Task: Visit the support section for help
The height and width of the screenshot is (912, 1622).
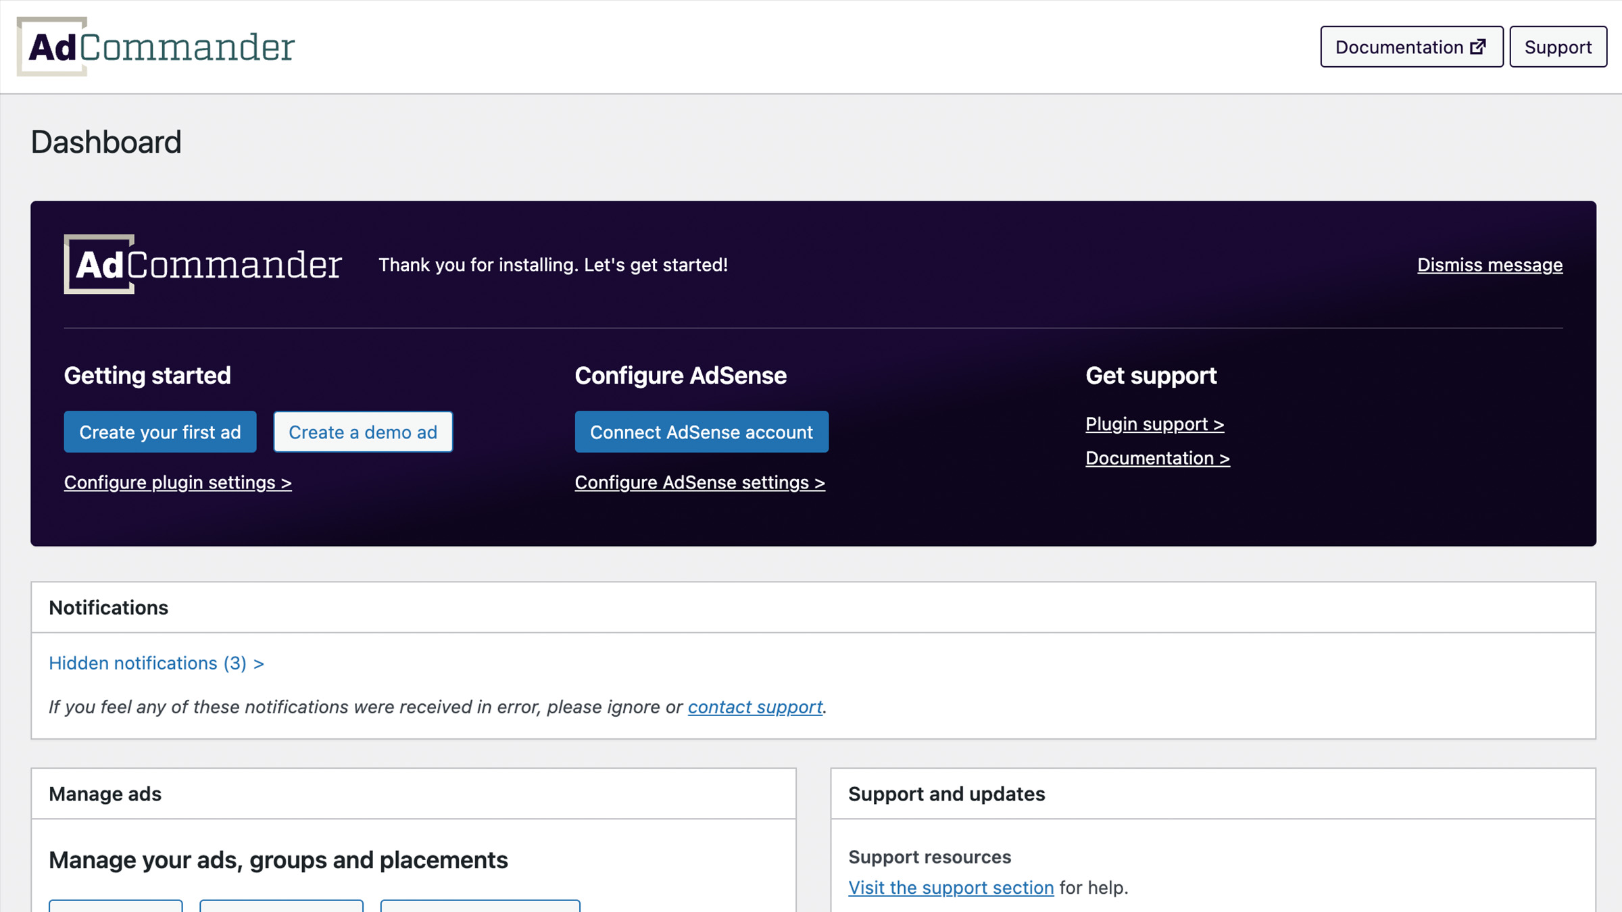Action: pyautogui.click(x=951, y=887)
